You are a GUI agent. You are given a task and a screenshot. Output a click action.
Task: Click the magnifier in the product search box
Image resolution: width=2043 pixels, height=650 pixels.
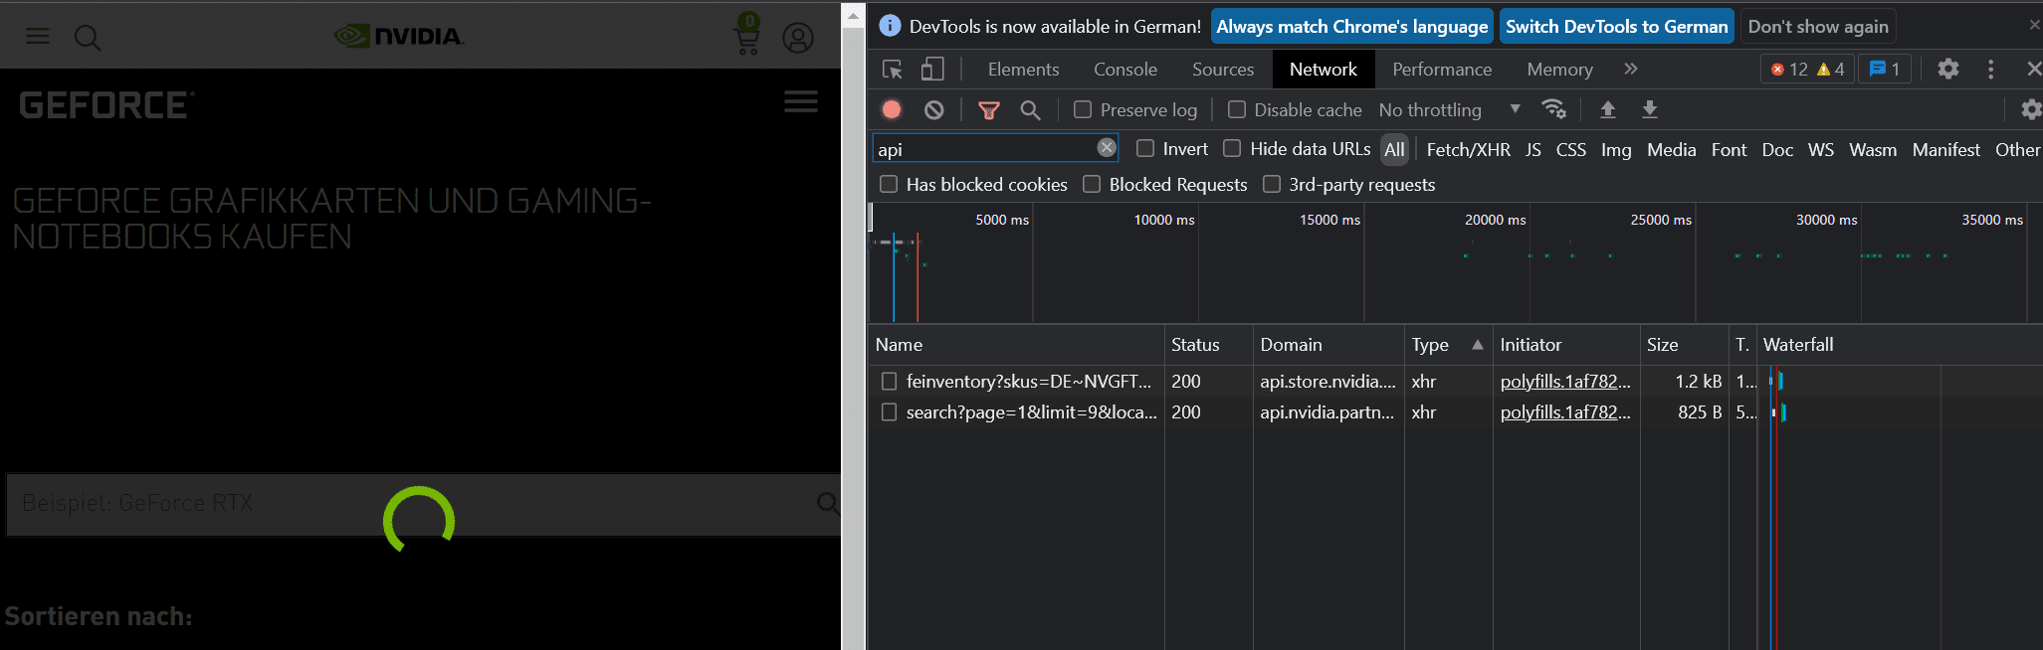point(828,503)
